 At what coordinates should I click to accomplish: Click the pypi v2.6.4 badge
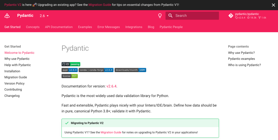point(69,70)
